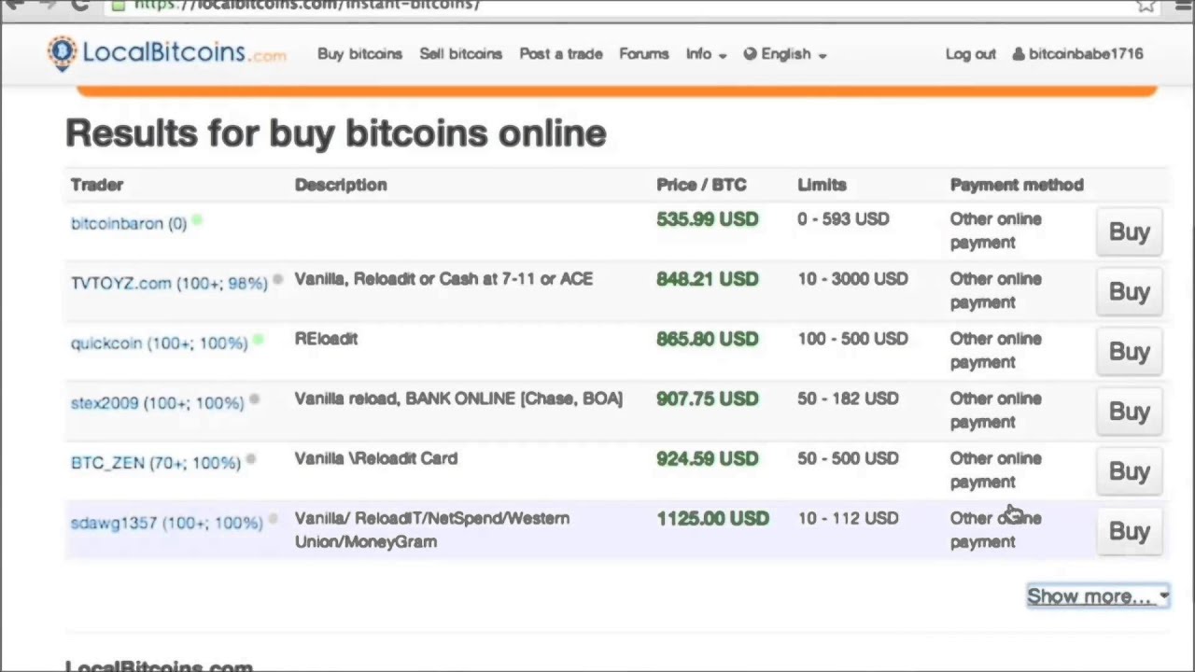Click quickcoin's green online status dot
Viewport: 1195px width, 672px height.
pos(258,341)
